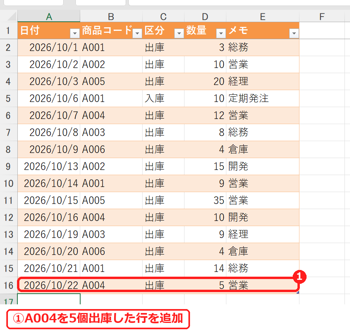Click the 総務 memo in row 15
The height and width of the screenshot is (332, 350).
[262, 268]
